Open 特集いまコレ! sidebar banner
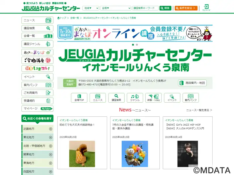The image size is (234, 175). [37, 69]
